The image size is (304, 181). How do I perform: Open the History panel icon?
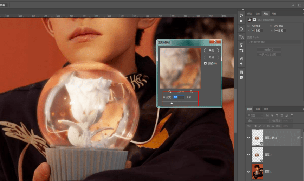(241, 15)
